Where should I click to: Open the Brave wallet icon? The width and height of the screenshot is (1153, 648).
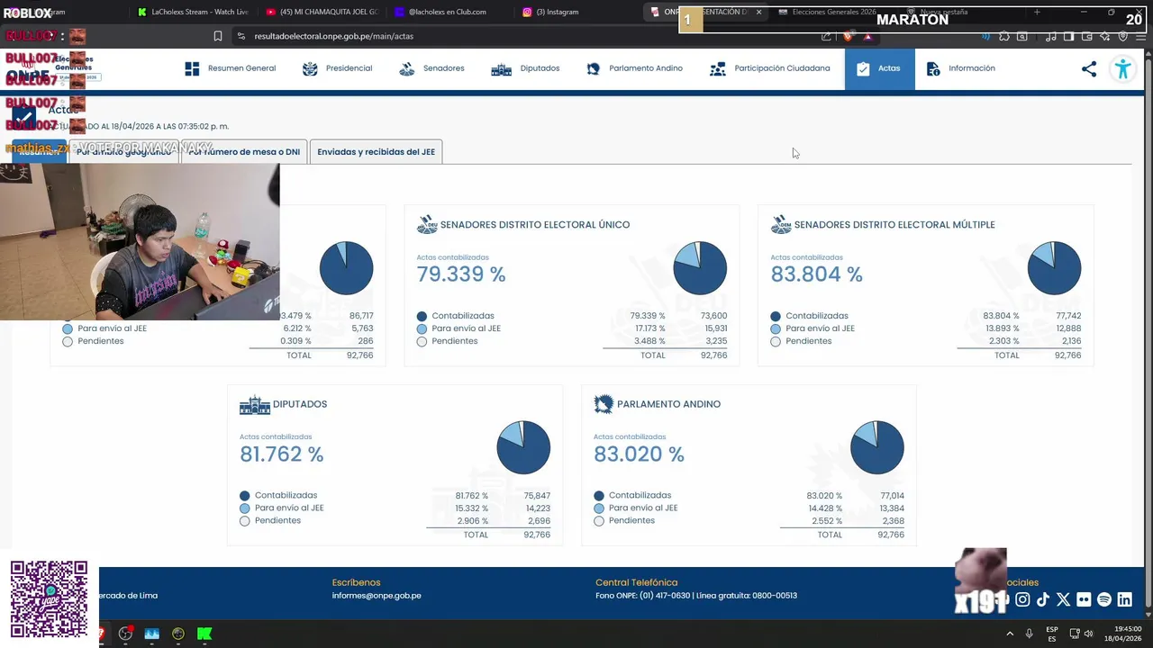tap(1087, 36)
